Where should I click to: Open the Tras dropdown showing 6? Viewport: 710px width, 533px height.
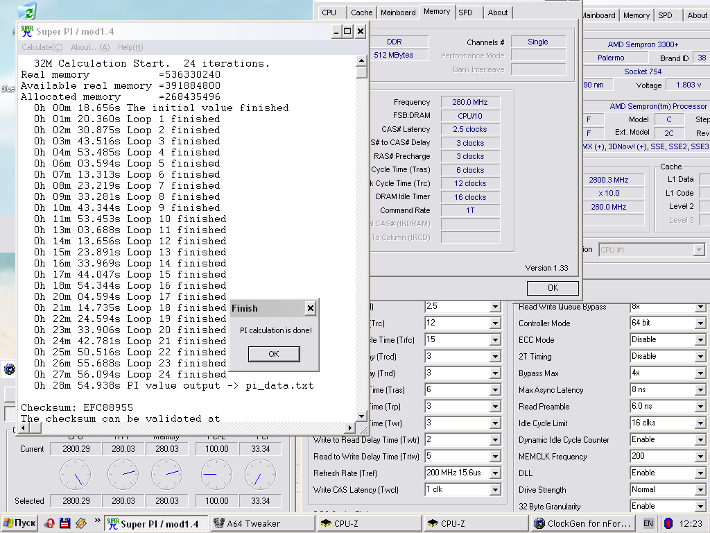click(x=495, y=390)
